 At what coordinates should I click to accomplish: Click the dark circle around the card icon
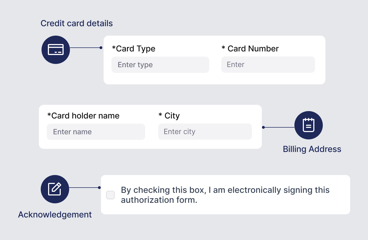[56, 50]
